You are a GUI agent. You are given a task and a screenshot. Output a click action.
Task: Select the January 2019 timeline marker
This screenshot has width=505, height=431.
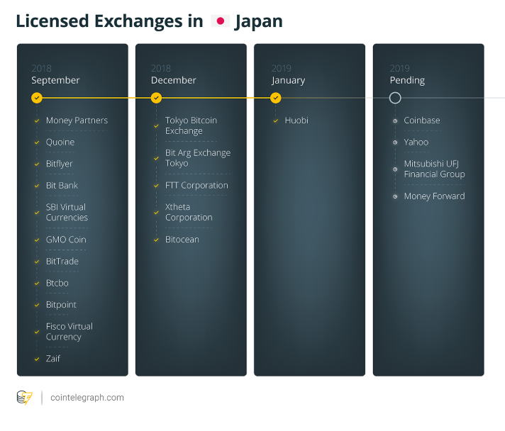point(276,98)
